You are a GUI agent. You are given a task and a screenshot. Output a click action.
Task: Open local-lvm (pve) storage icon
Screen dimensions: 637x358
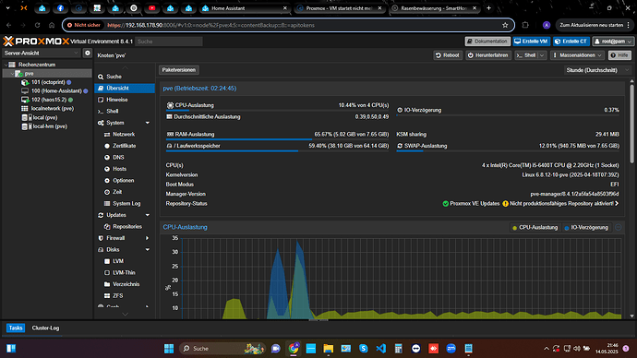[x=24, y=126]
